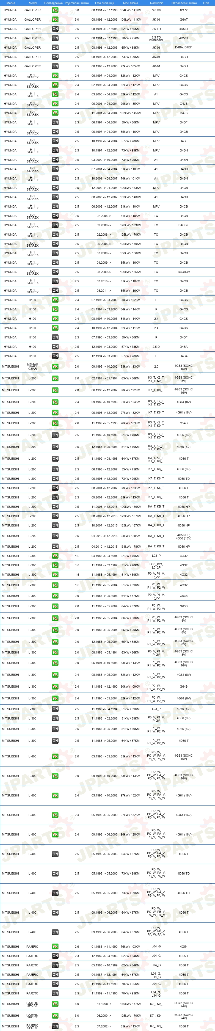Click diesel ON icon in Galloper intercooler row
215x1031 pixels.
pos(55,38)
